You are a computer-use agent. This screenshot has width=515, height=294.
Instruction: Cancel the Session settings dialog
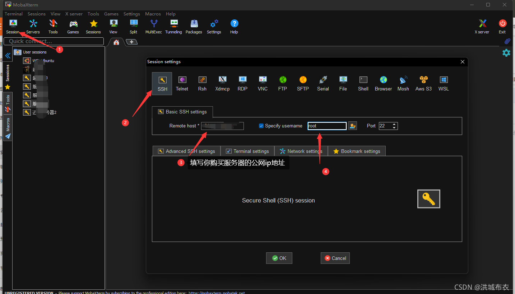click(335, 258)
